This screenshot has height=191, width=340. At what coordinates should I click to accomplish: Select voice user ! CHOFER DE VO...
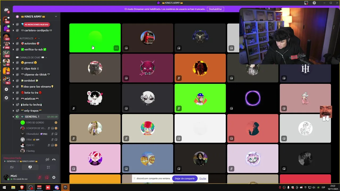pyautogui.click(x=39, y=128)
